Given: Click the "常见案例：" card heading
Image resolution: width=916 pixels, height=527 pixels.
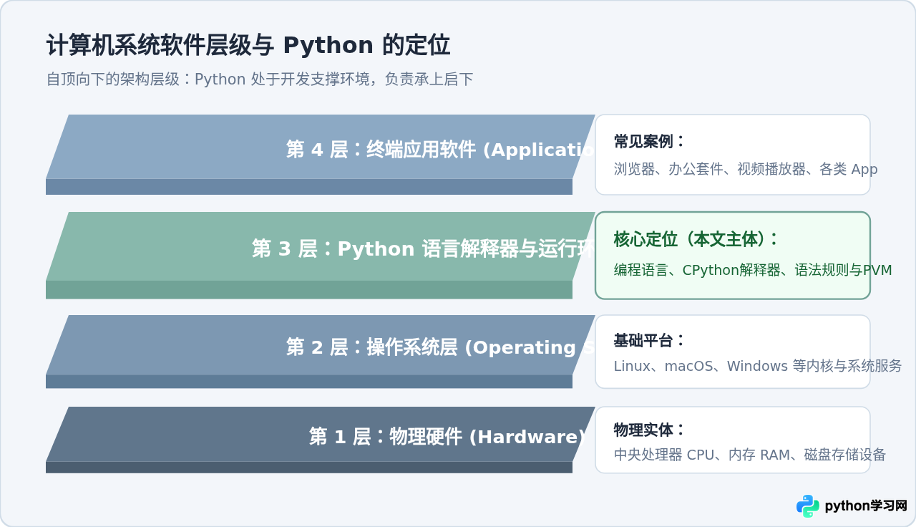Looking at the screenshot, I should click(650, 142).
